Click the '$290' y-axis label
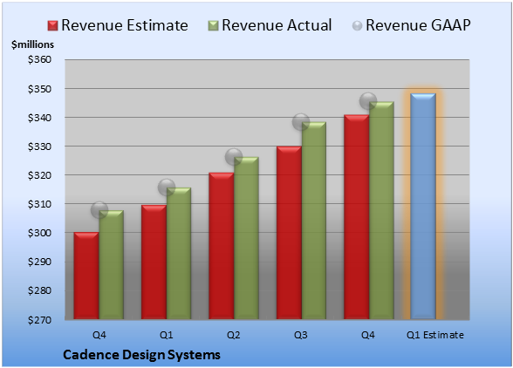513x368 pixels. pos(39,262)
